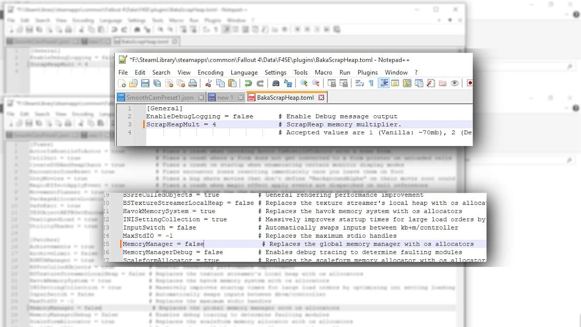Close the BakaScrapHeap.toml tab

coord(321,98)
